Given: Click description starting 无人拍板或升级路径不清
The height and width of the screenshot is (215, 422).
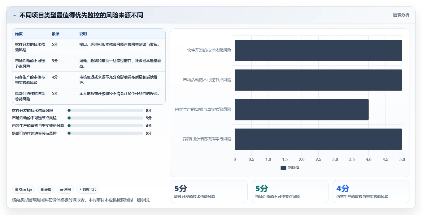Looking at the screenshot, I should 120,94.
